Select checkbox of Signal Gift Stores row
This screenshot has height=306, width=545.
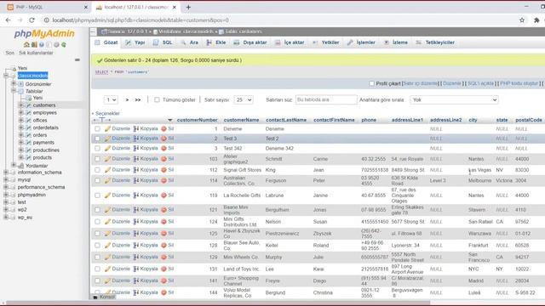tap(97, 170)
